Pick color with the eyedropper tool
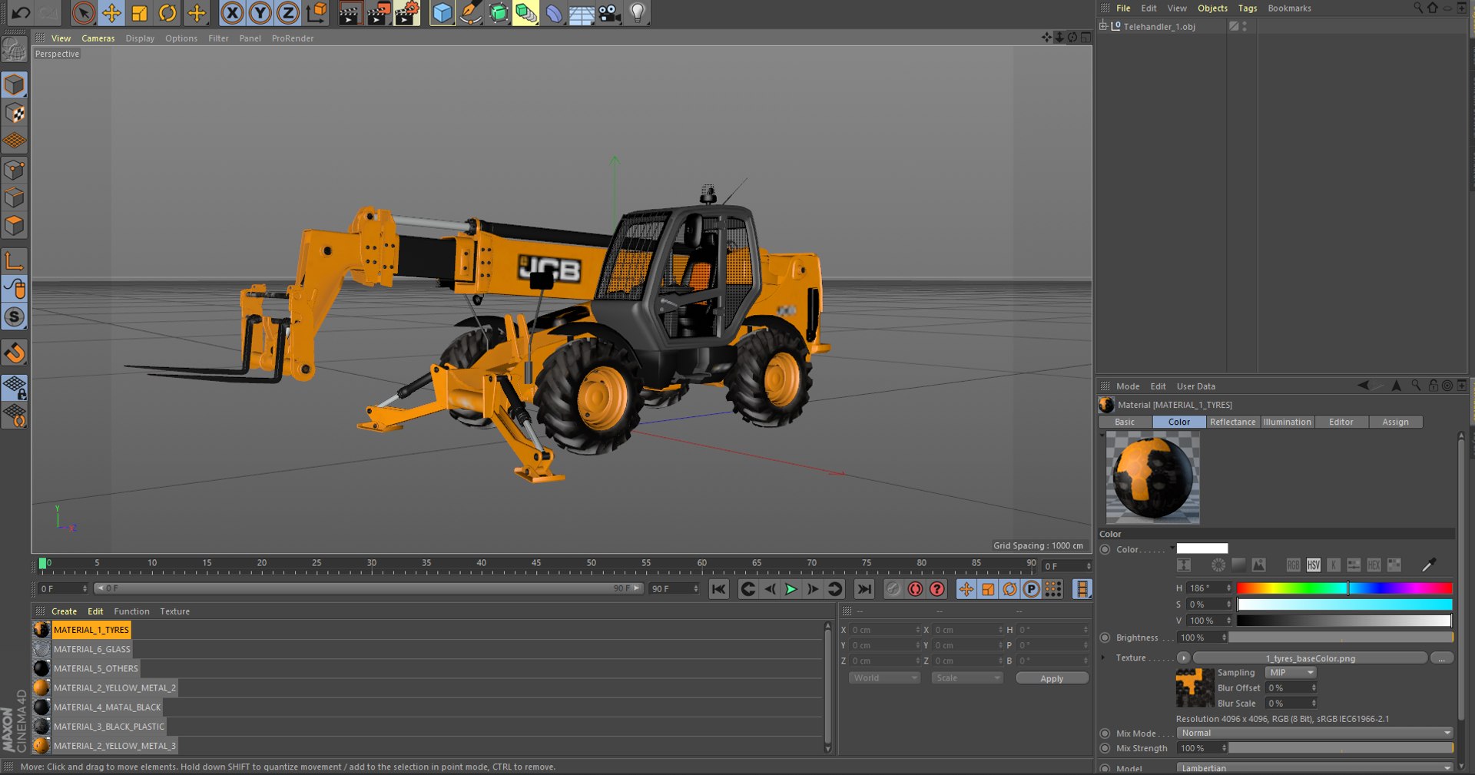Viewport: 1475px width, 775px height. coord(1428,565)
